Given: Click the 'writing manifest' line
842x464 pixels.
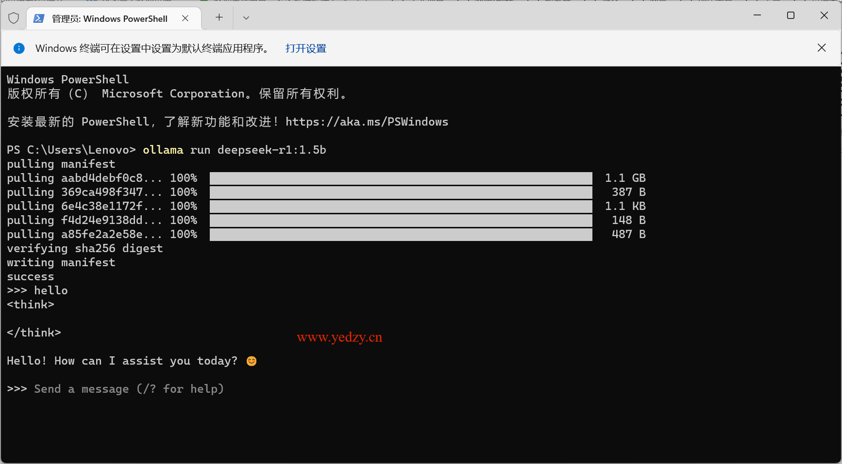Looking at the screenshot, I should (61, 263).
